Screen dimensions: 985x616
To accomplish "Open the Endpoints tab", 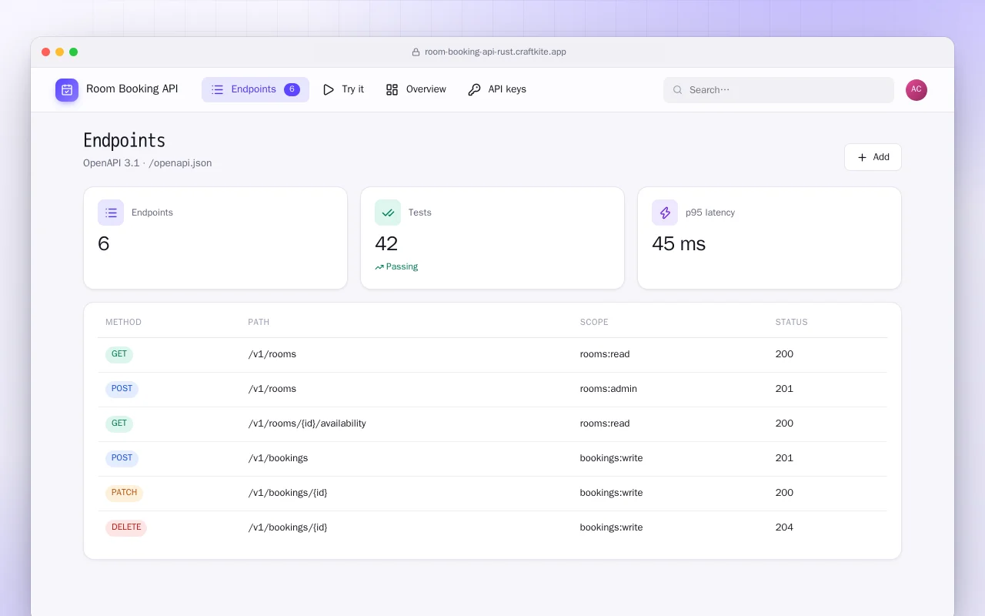I will point(255,89).
